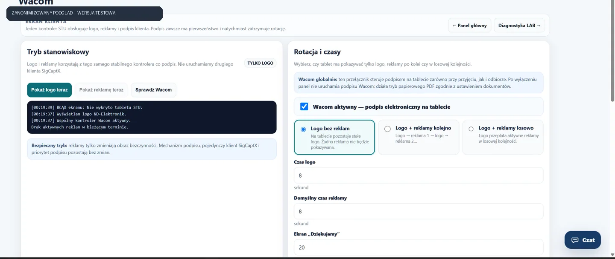Click the Zanonimizowany podgląd banner
The height and width of the screenshot is (259, 615).
pos(85,13)
